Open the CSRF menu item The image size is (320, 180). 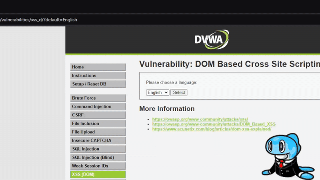[98, 115]
